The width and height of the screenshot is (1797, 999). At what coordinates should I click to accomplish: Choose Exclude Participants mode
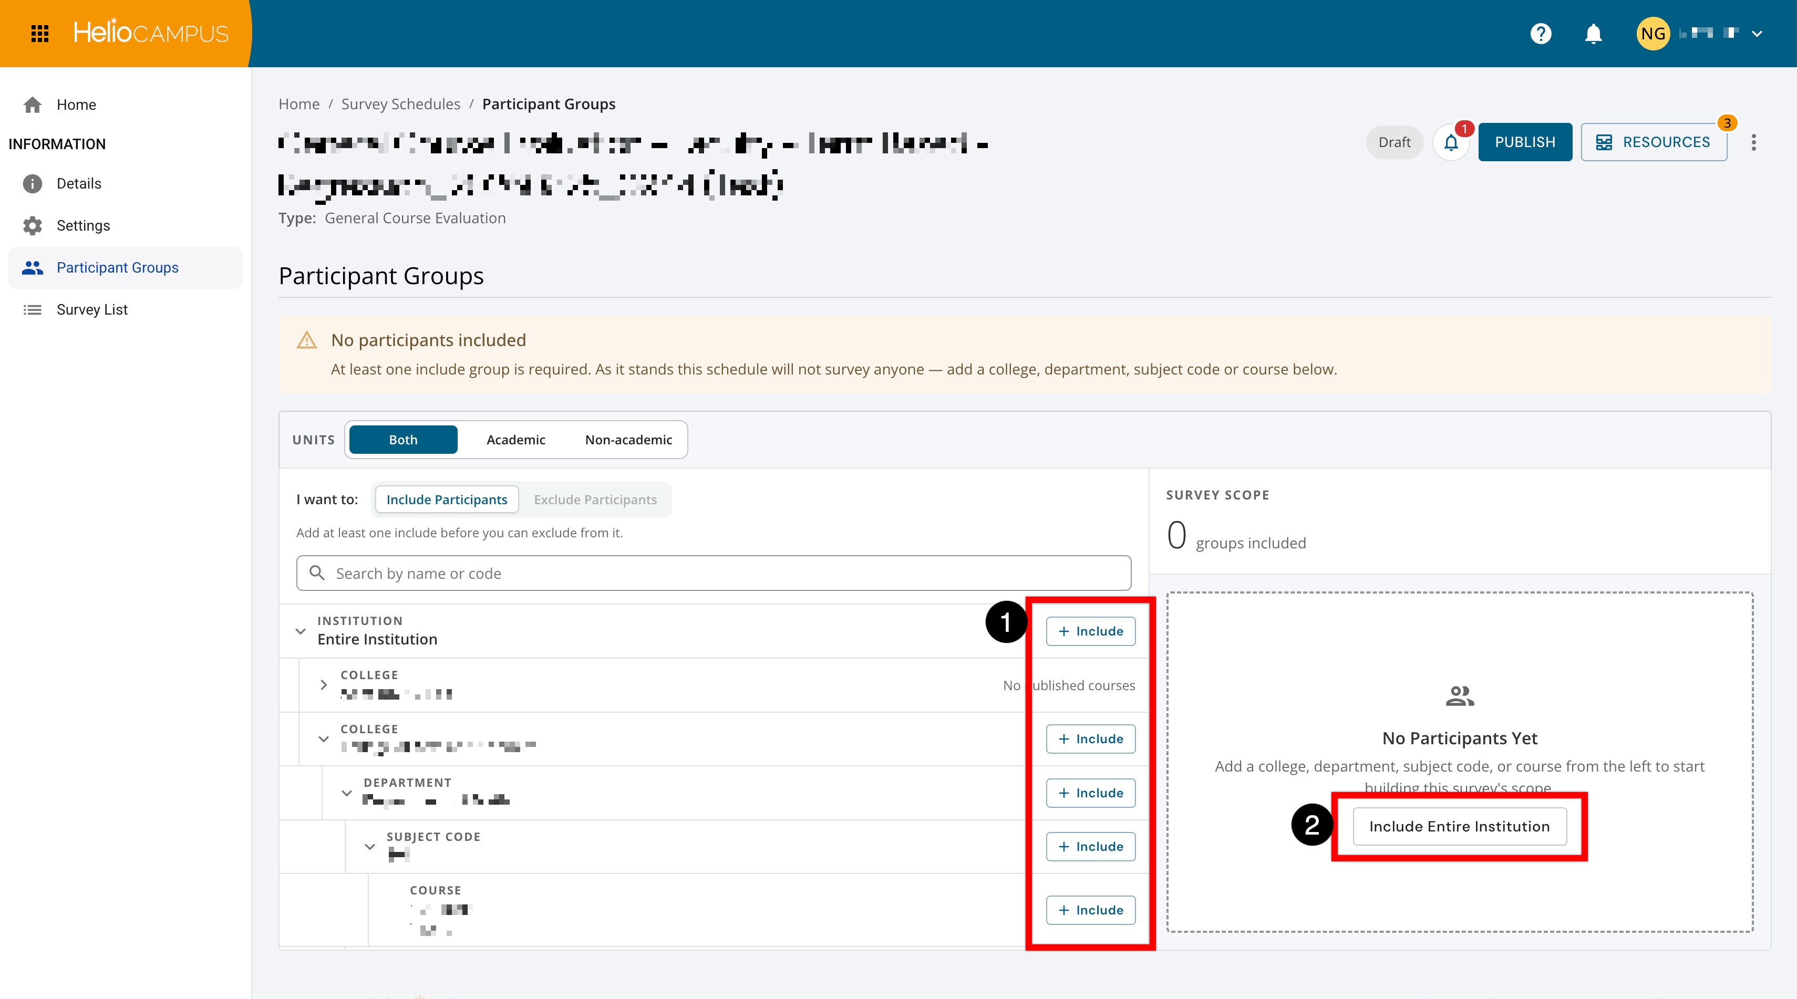pos(595,500)
